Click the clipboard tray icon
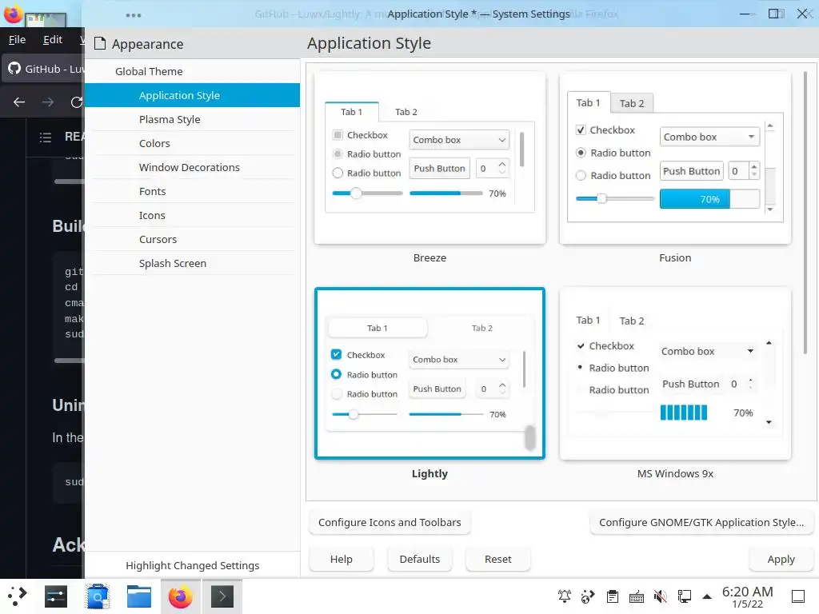 613,596
